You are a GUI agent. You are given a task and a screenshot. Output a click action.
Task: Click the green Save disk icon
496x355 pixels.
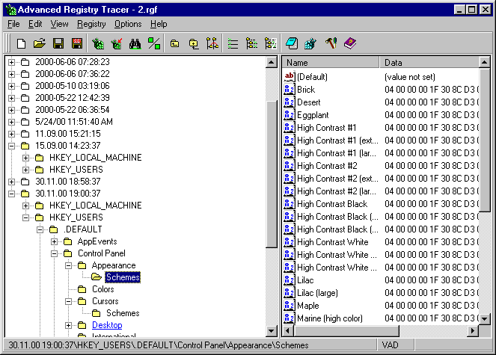[58, 43]
